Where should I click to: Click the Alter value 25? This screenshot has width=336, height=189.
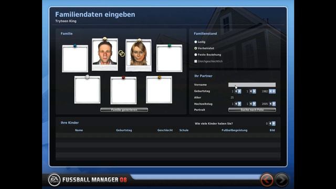pos(232,98)
